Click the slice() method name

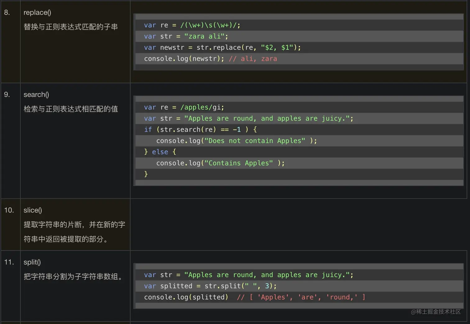tap(33, 210)
